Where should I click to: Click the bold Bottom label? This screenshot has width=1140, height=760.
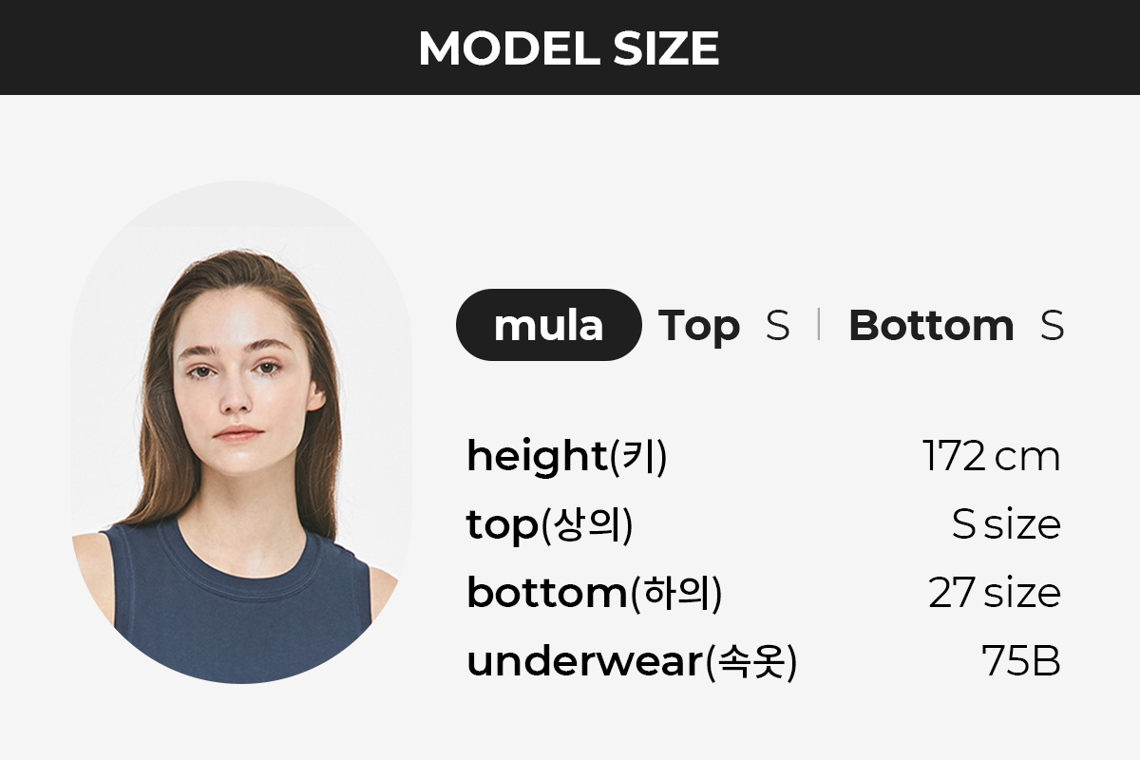931,326
